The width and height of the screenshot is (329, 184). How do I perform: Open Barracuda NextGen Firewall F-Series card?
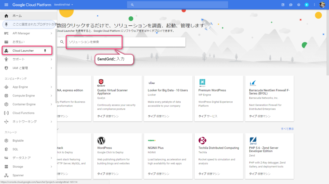point(270,99)
